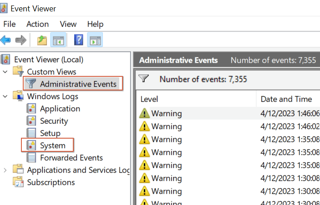320x205 pixels.
Task: Click the gray Forward arrow toolbar icon
Action: click(21, 40)
